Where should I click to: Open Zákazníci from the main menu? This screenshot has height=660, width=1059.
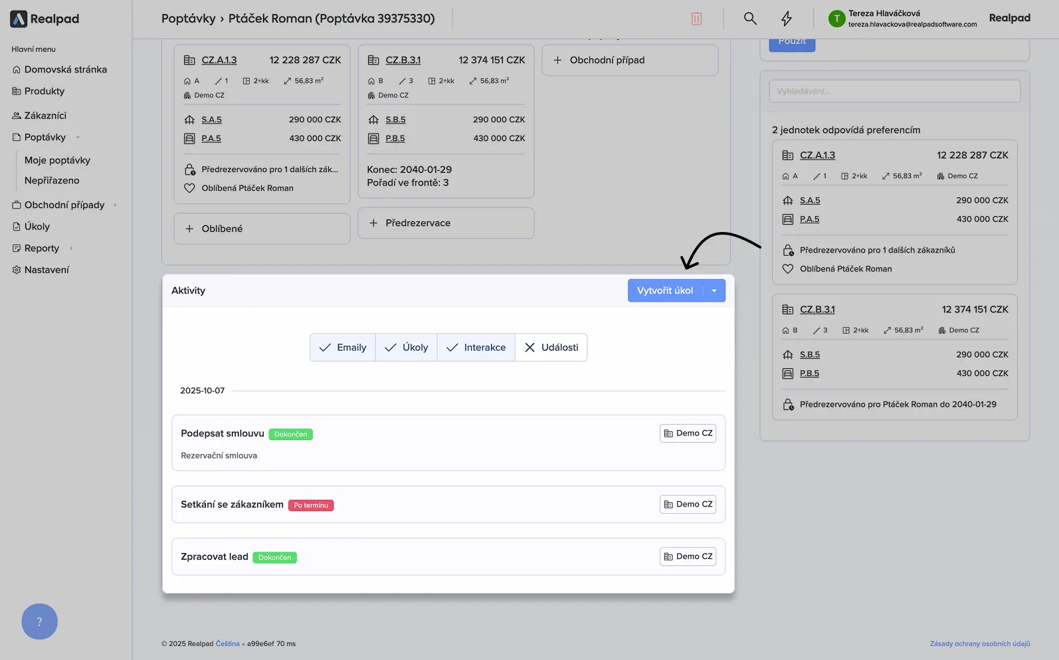[45, 116]
